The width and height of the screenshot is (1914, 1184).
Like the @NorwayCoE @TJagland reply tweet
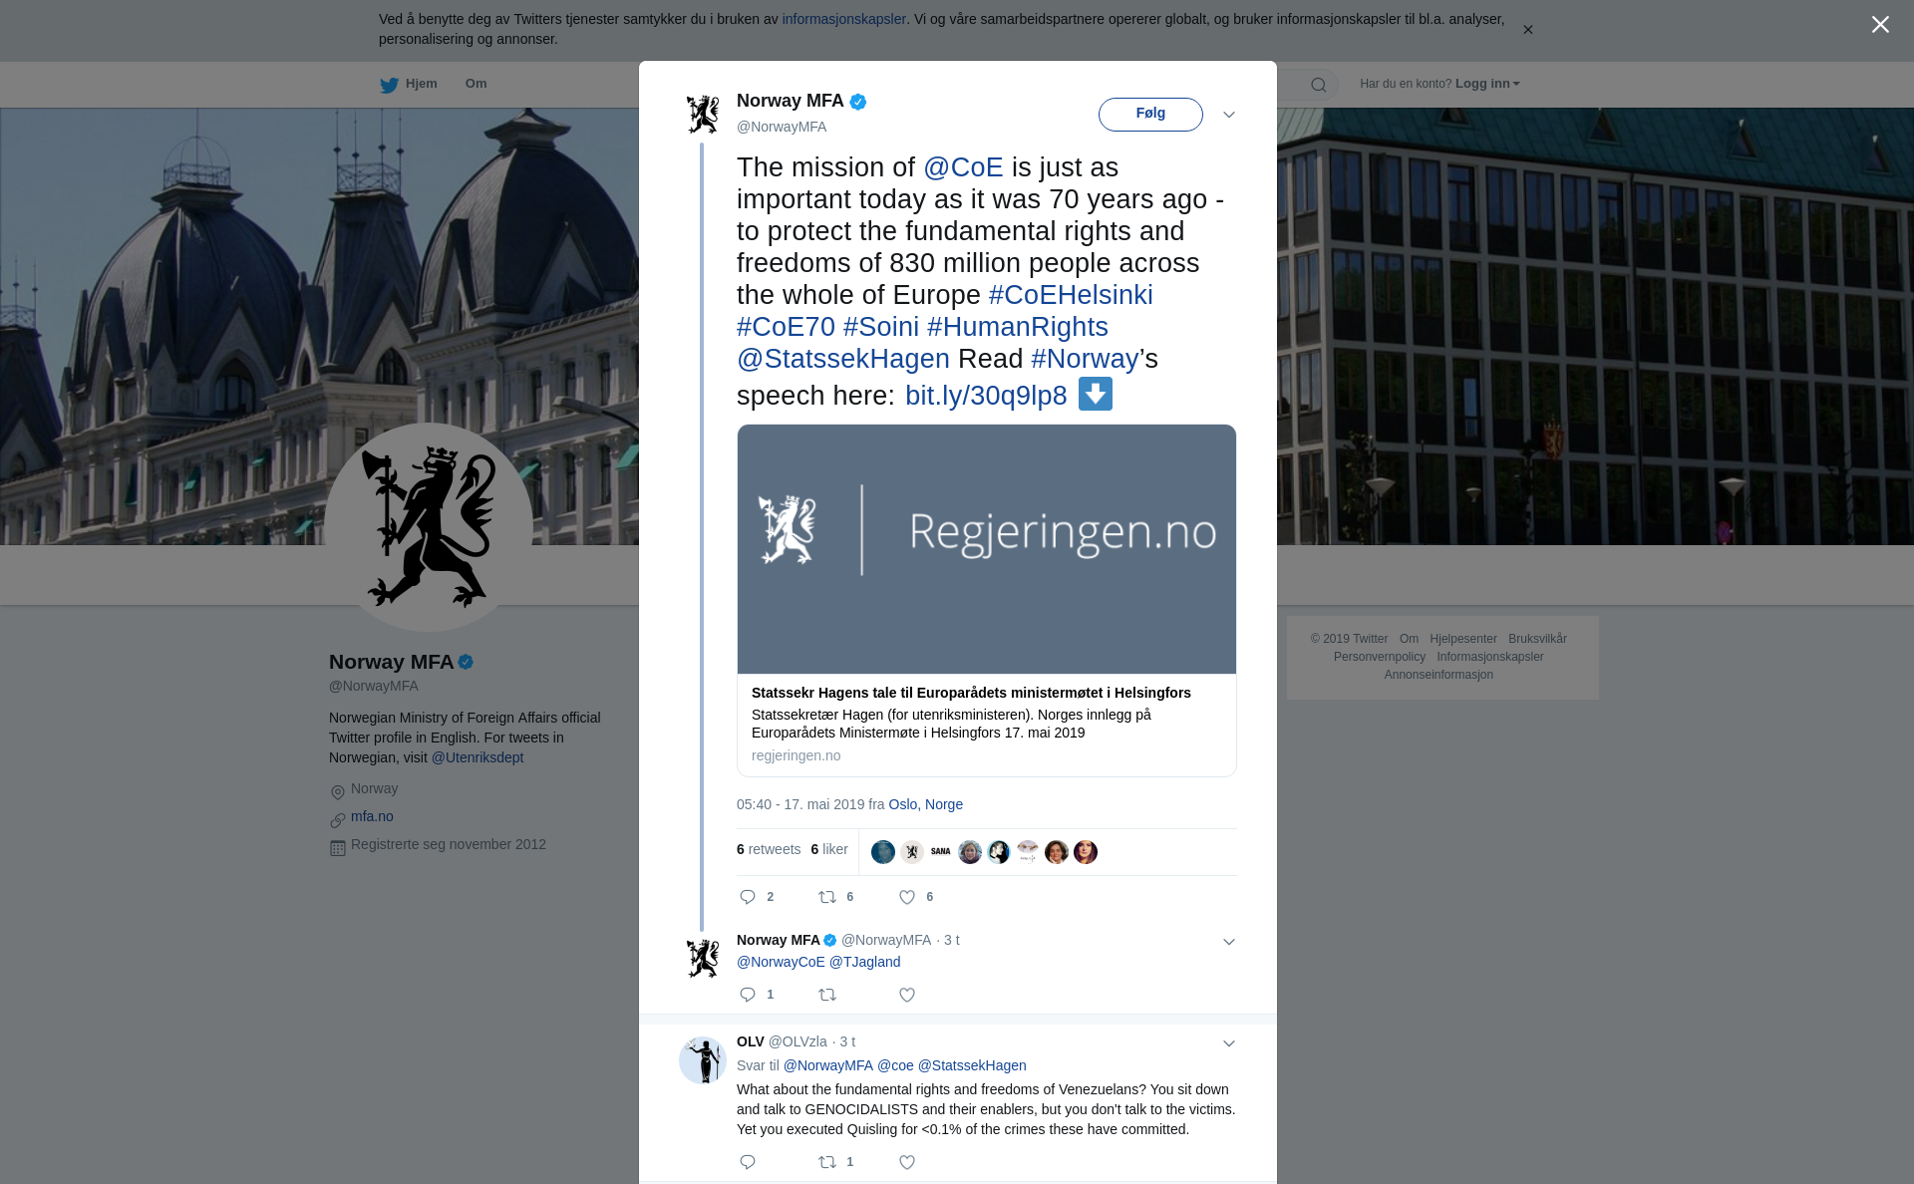tap(907, 995)
